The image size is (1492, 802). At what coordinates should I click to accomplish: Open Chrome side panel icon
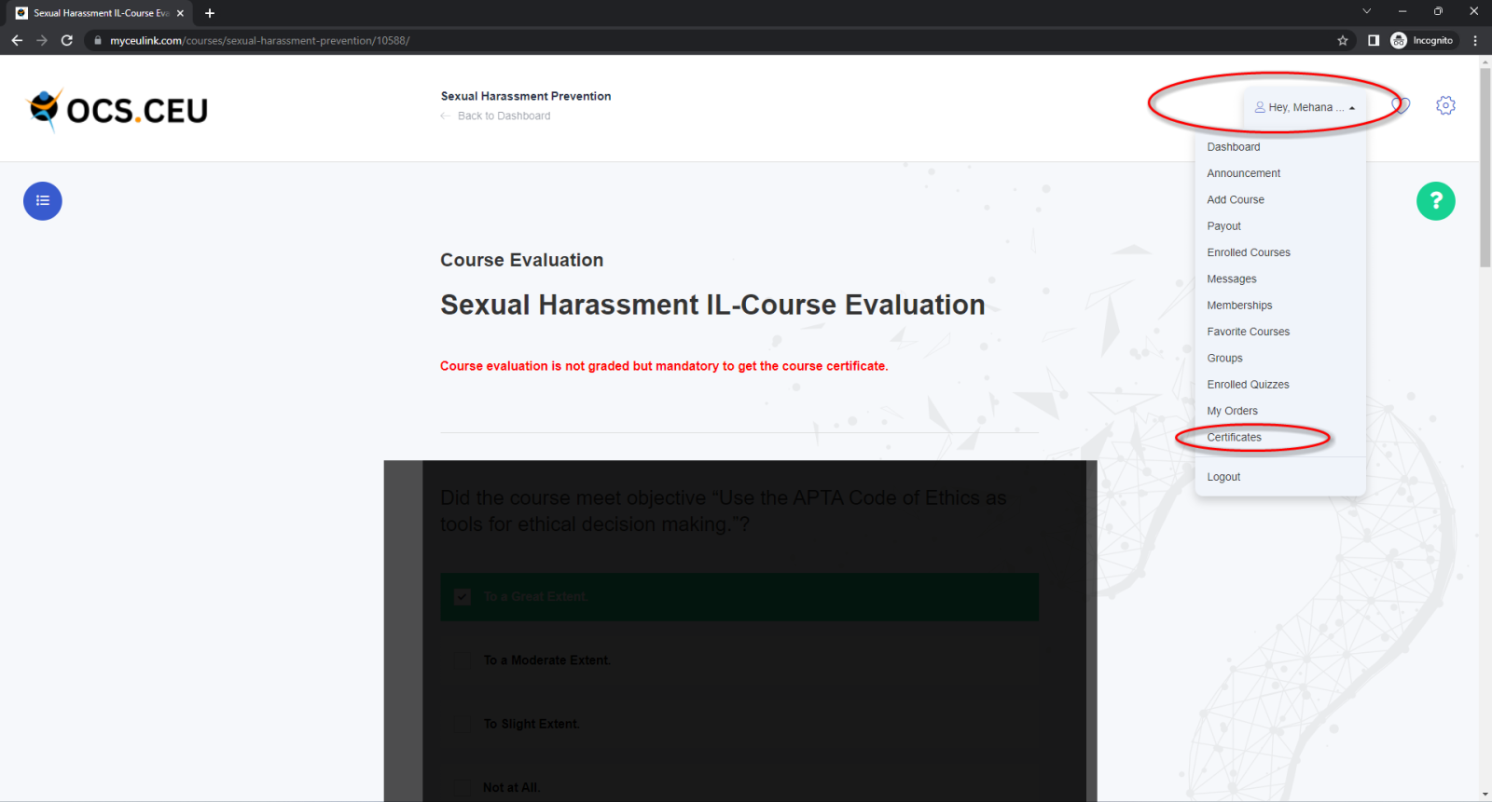pos(1374,40)
